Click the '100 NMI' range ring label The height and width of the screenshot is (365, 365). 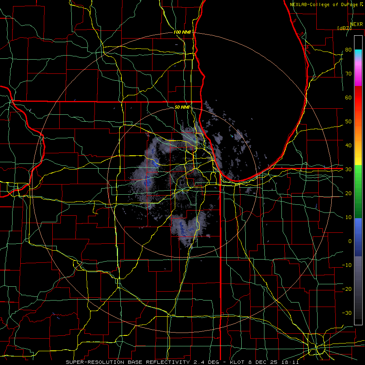[182, 32]
